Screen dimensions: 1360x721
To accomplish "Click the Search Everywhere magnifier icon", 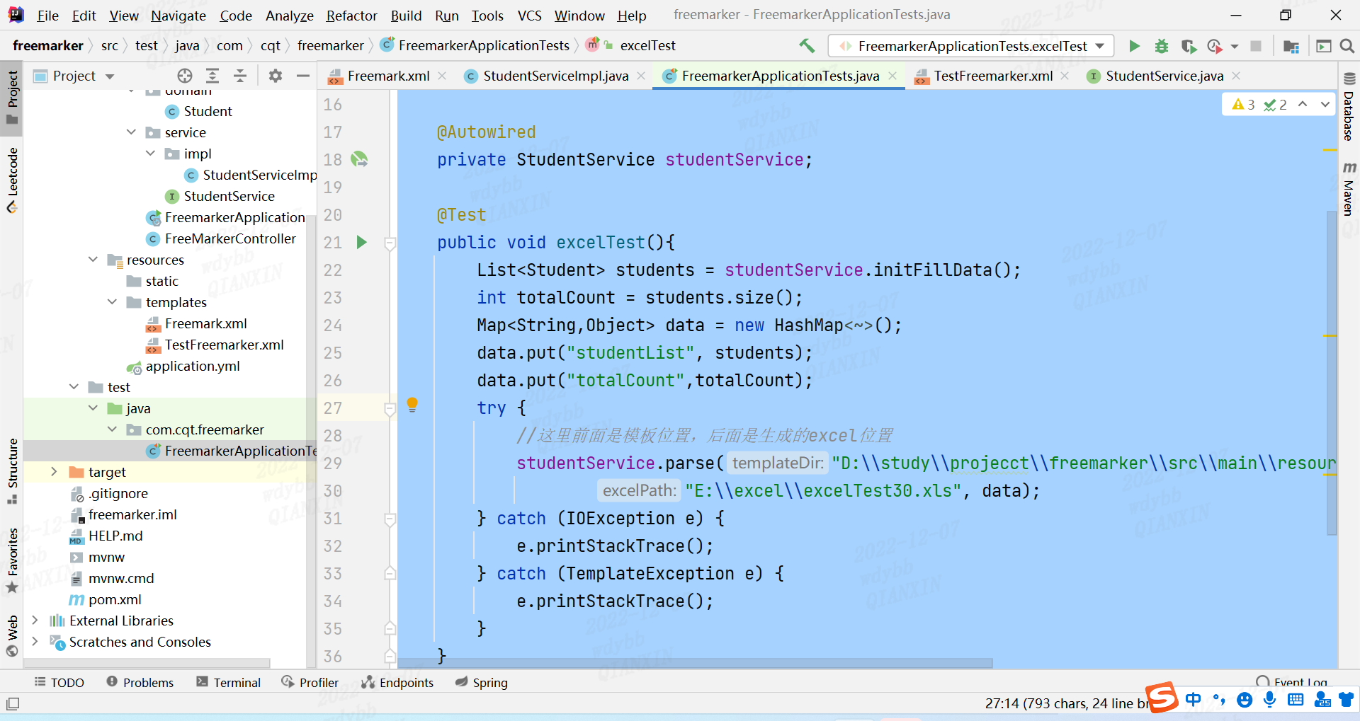I will (x=1347, y=46).
